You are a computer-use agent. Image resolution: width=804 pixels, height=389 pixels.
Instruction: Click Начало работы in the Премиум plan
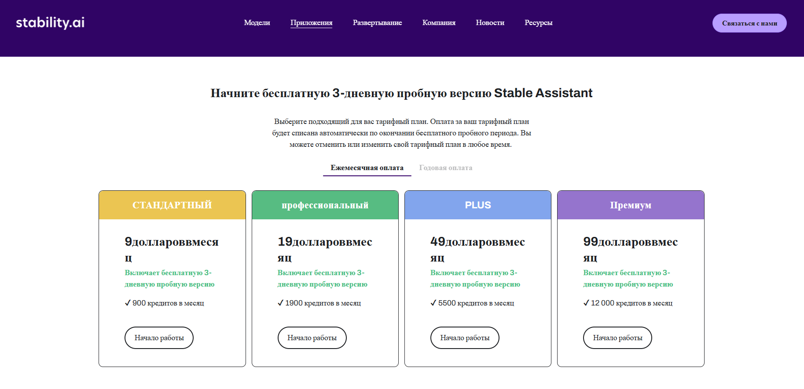click(617, 338)
